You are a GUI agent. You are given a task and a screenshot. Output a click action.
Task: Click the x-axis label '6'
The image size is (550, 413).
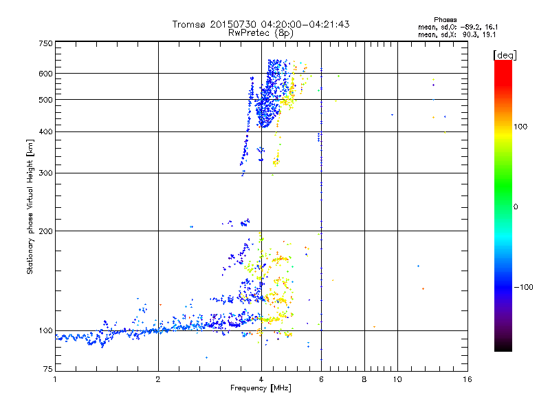[321, 379]
